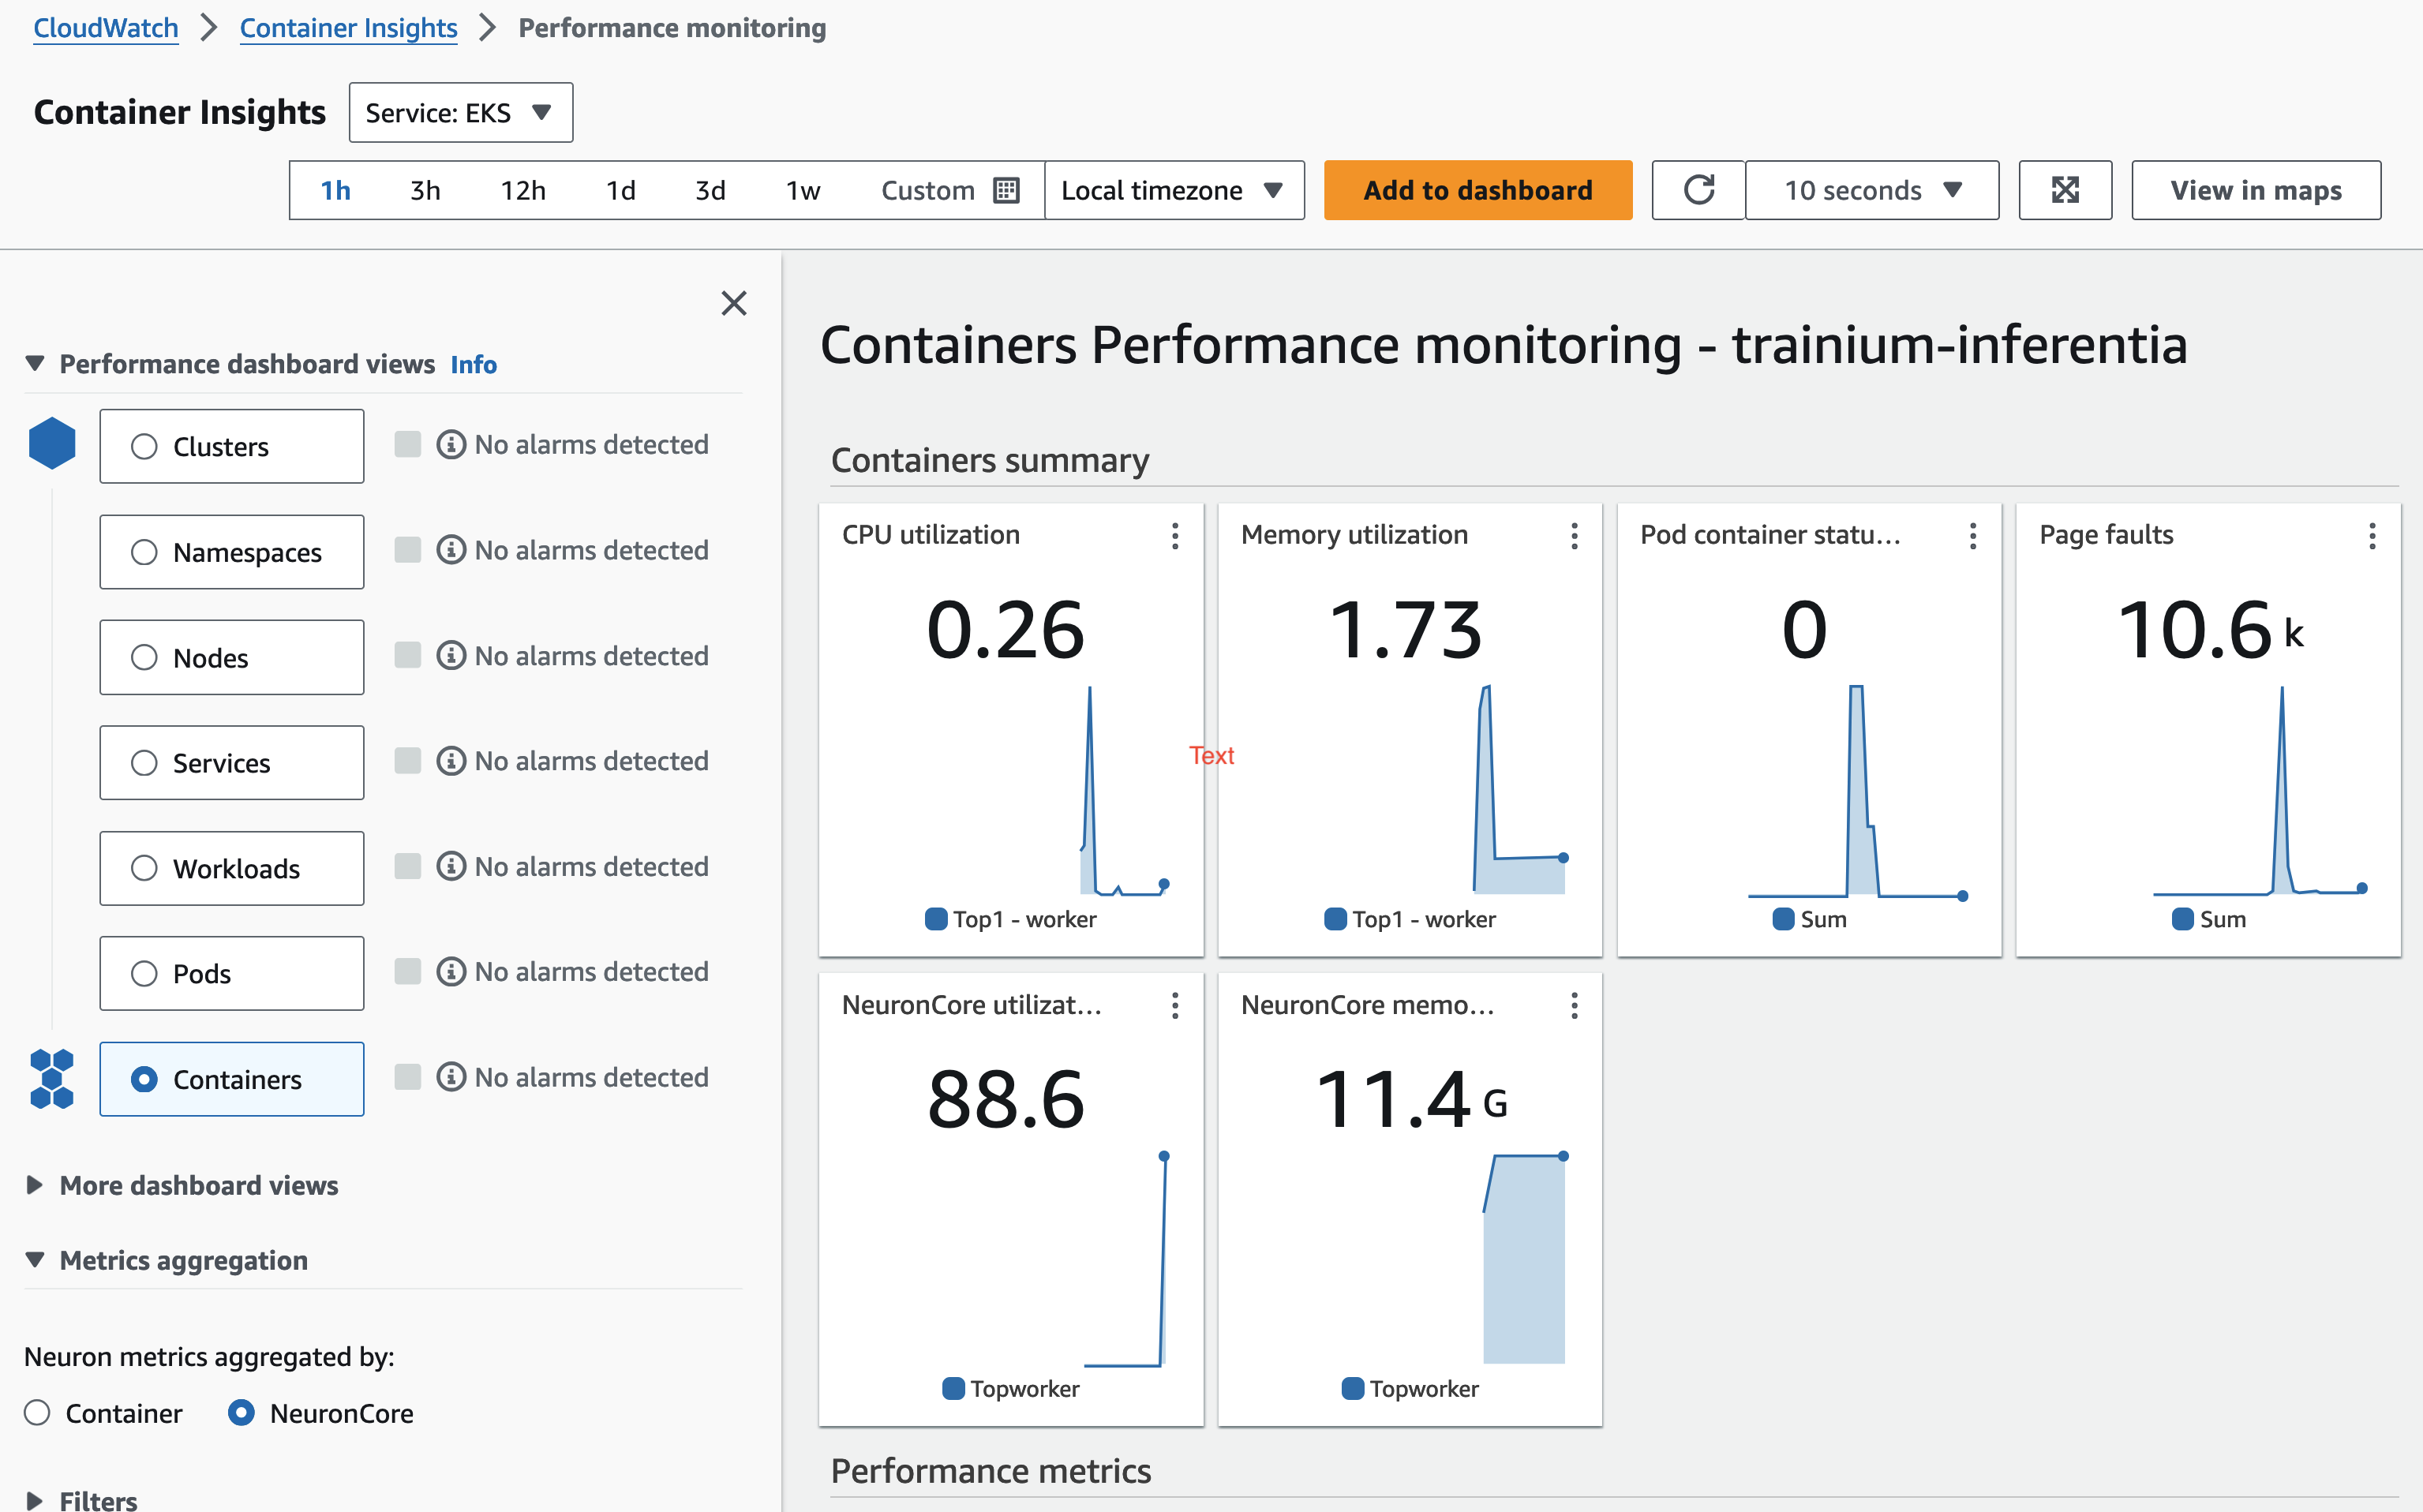Click the Add to dashboard button
The height and width of the screenshot is (1512, 2423).
tap(1477, 190)
